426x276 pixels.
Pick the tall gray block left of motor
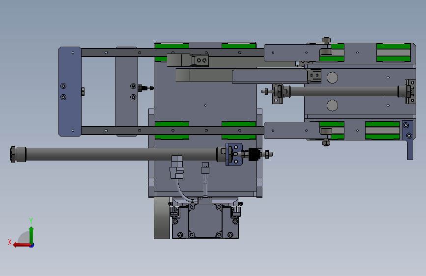162,218
